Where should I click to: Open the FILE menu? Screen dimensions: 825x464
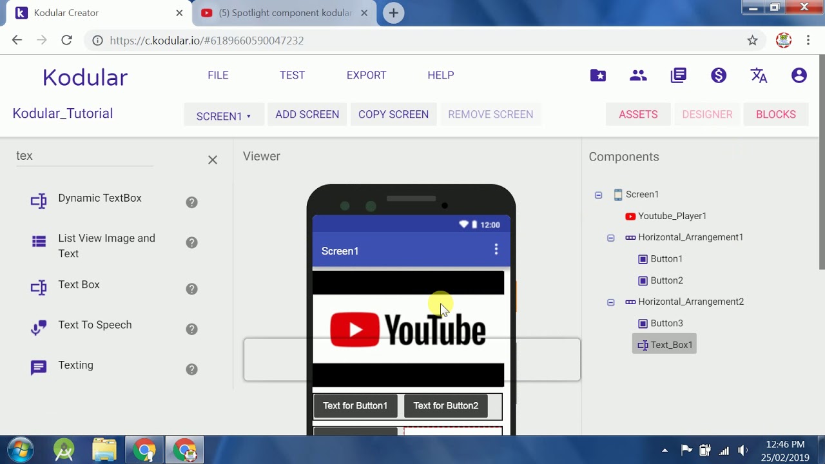coord(218,75)
